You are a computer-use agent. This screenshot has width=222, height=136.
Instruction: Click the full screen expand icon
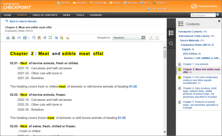[x=50, y=38]
